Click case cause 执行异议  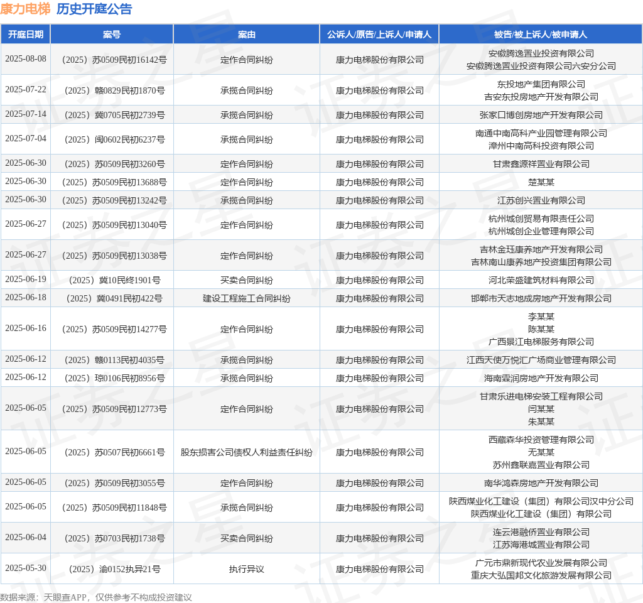(x=246, y=569)
